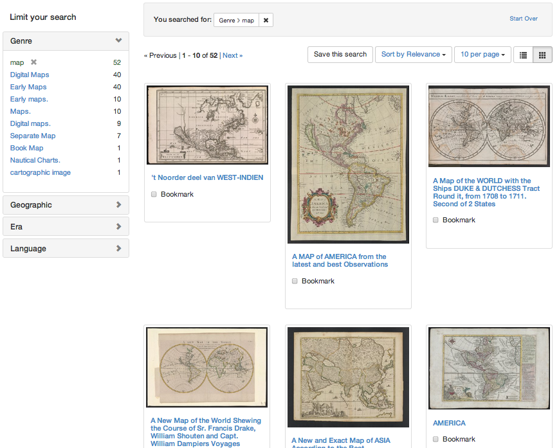This screenshot has height=448, width=559.
Task: Filter by Early Maps genre
Action: (28, 87)
